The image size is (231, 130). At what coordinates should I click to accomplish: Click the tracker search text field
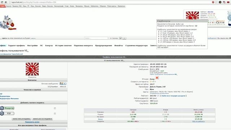click(x=96, y=38)
